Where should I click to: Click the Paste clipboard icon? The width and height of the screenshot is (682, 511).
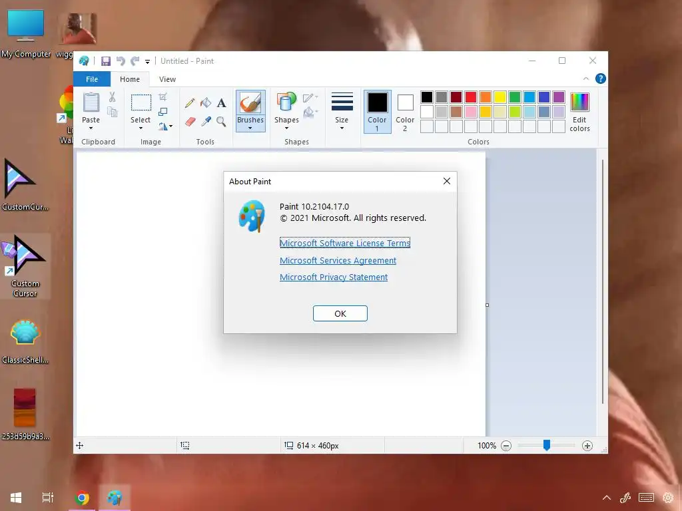tap(91, 103)
